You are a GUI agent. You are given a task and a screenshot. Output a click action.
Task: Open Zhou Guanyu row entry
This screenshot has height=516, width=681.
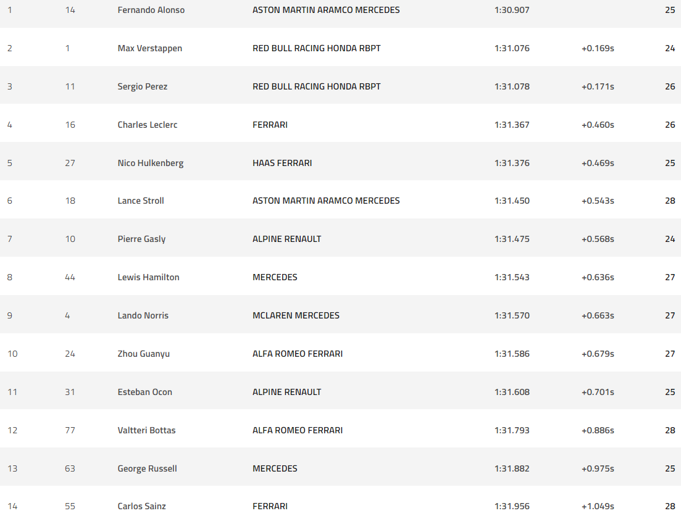(143, 354)
